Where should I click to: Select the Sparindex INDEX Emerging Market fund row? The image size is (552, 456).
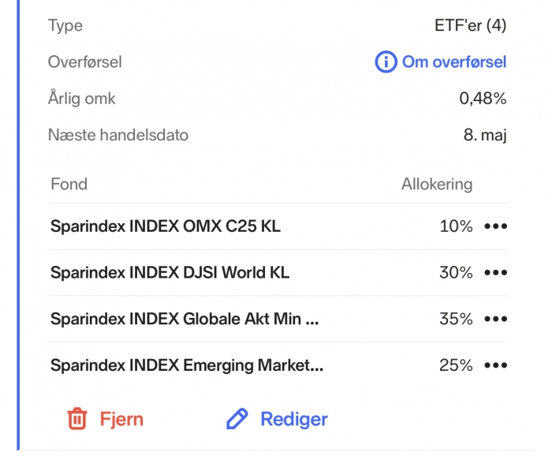278,365
